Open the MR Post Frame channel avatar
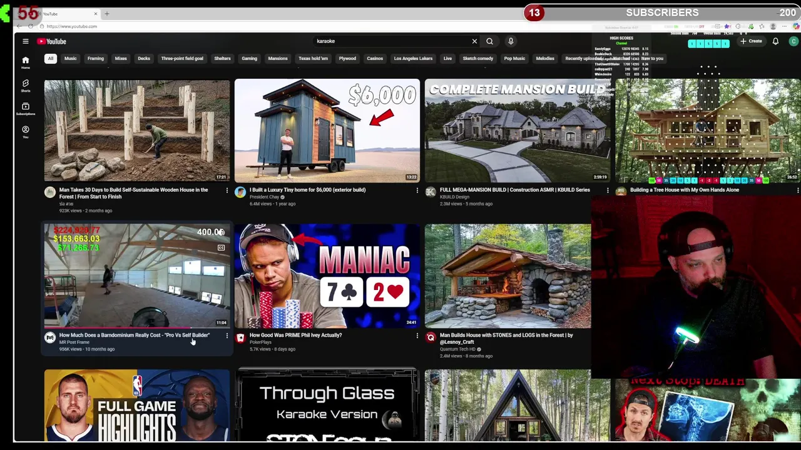The height and width of the screenshot is (450, 801). point(50,337)
